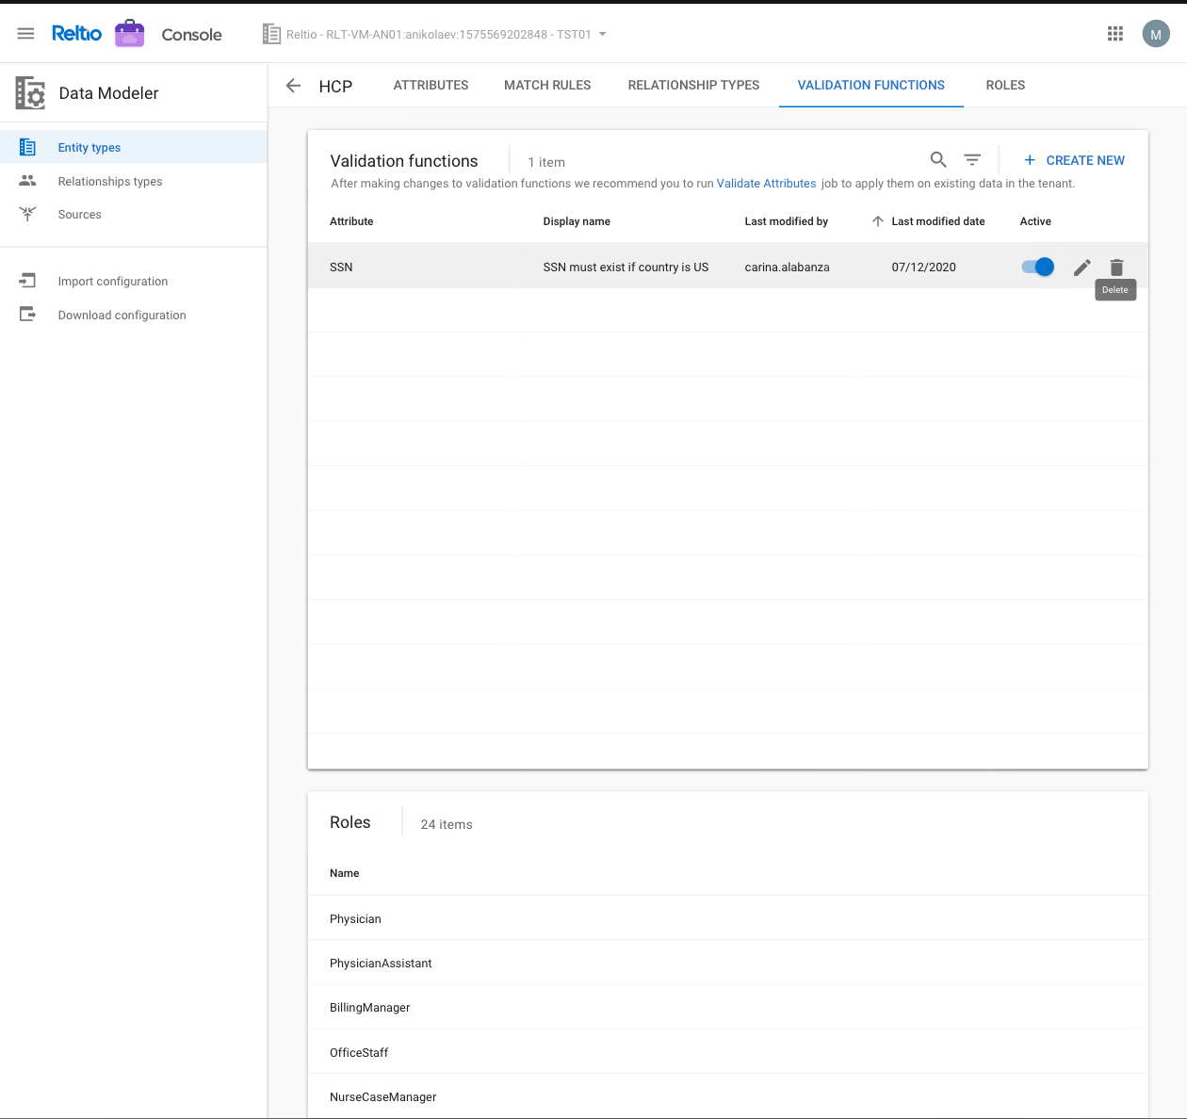1187x1119 pixels.
Task: Open the Validate Attributes link
Action: point(766,184)
